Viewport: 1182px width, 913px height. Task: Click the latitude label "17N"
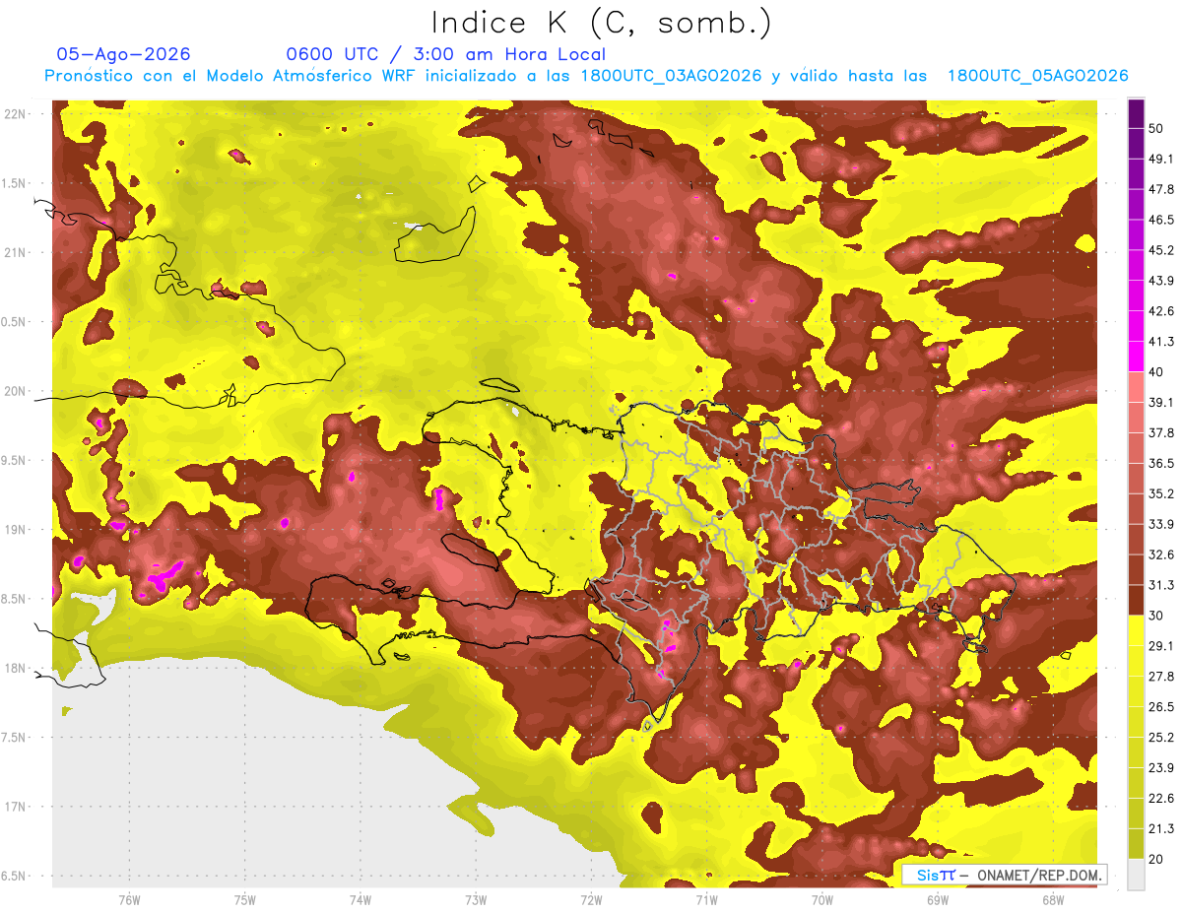(16, 807)
